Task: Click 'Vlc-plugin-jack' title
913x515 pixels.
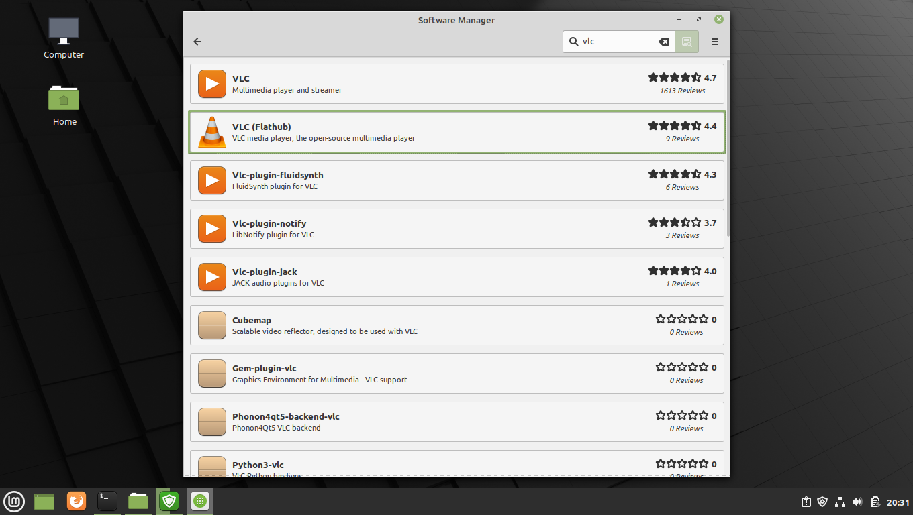Action: pos(265,272)
